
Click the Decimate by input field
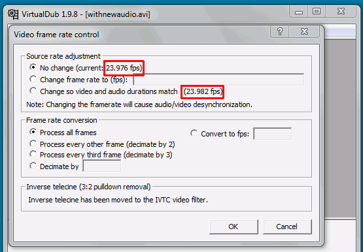pyautogui.click(x=102, y=166)
